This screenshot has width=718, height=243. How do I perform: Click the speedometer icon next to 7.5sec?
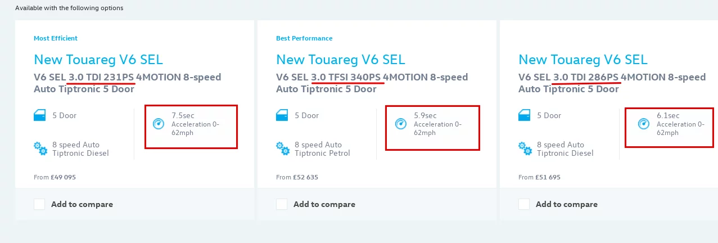[x=158, y=124]
